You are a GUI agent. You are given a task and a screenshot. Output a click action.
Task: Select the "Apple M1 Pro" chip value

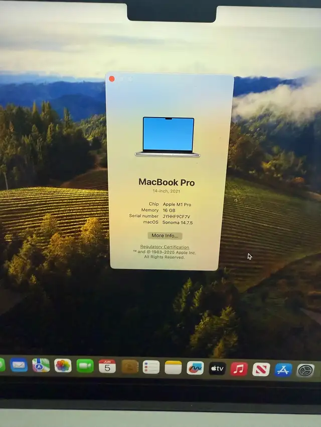click(x=177, y=205)
